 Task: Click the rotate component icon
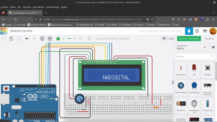click(x=81, y=39)
